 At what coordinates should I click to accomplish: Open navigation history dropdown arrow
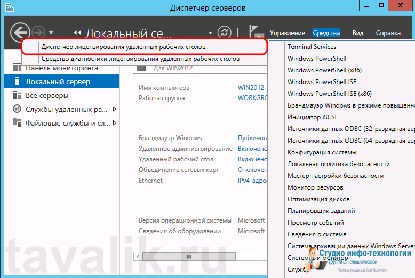51,33
